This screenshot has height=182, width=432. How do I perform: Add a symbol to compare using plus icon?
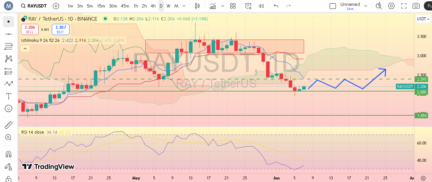[56, 6]
